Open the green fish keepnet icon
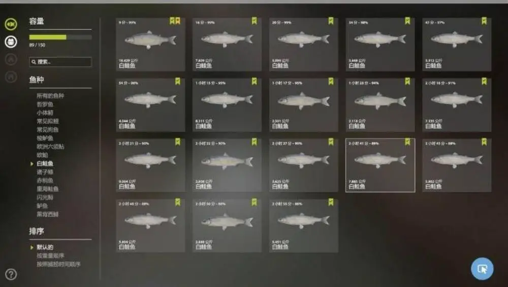Screen dimensions: 508x287 coord(11,24)
